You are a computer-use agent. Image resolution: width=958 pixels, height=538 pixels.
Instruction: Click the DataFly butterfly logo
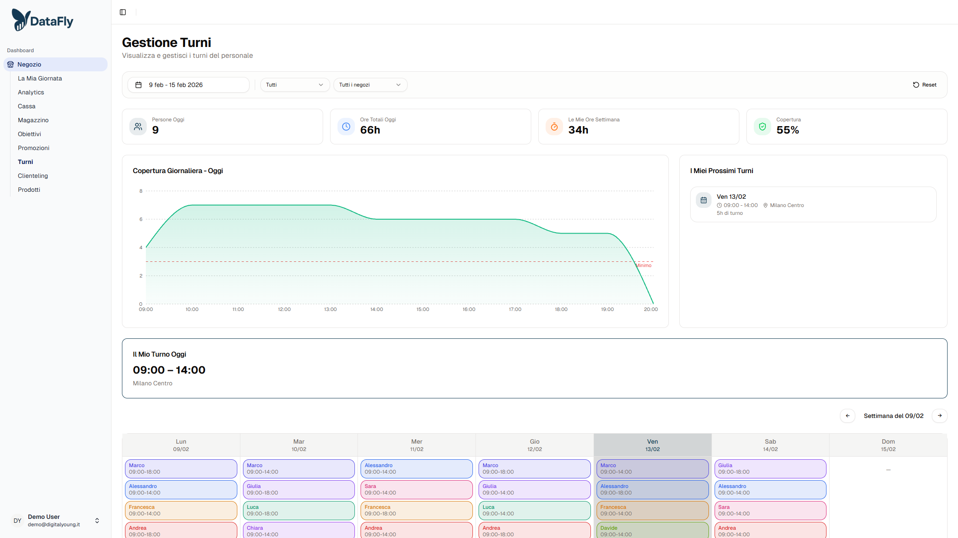click(x=20, y=20)
